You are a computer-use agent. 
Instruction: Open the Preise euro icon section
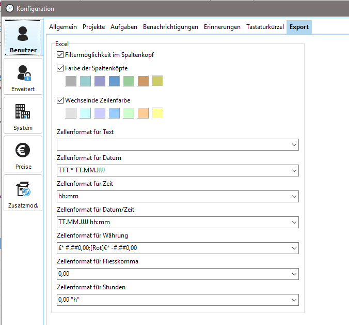pos(23,154)
